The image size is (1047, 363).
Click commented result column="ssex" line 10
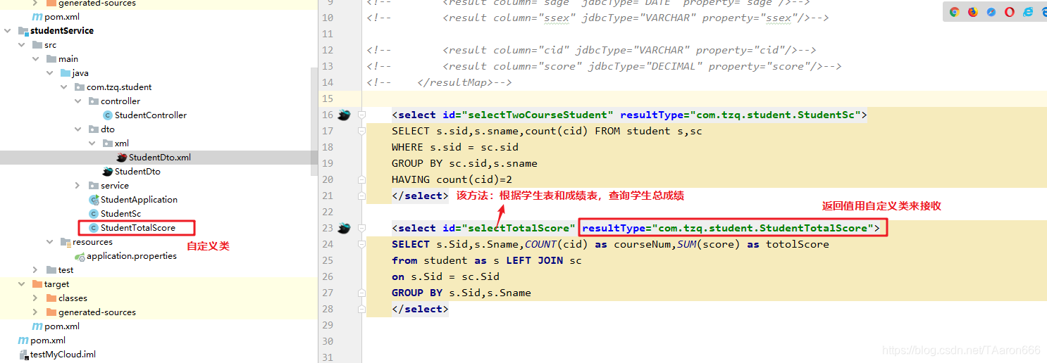point(597,18)
